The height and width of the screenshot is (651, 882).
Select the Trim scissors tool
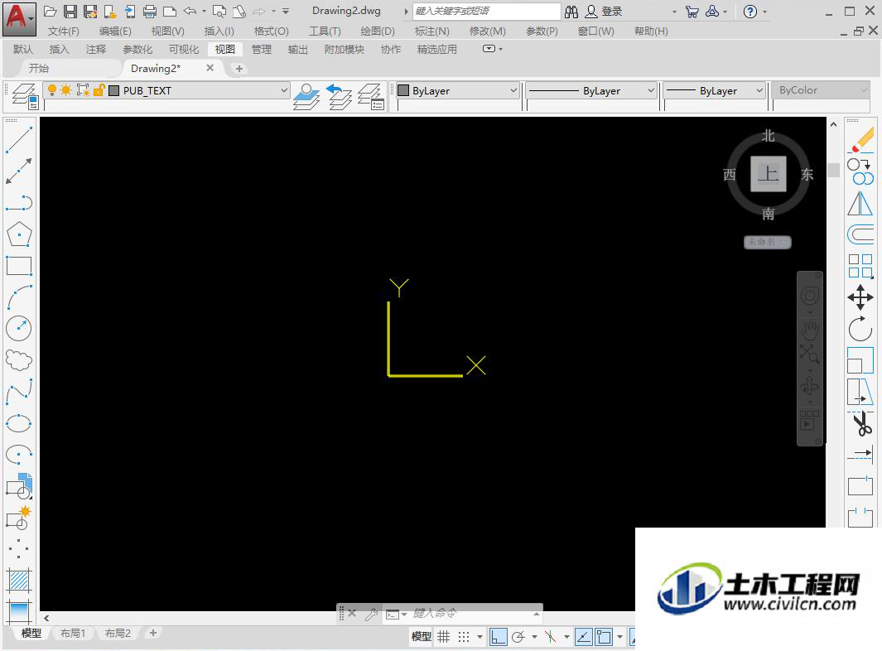(860, 423)
